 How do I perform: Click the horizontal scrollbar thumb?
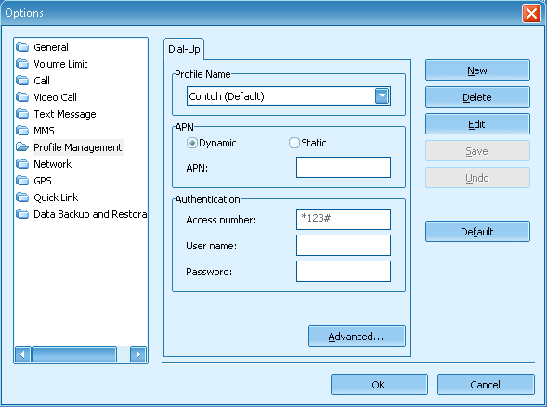click(74, 354)
